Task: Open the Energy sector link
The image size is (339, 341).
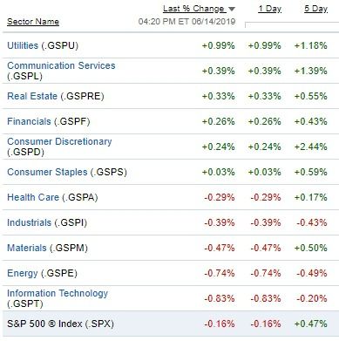Action: 23,273
